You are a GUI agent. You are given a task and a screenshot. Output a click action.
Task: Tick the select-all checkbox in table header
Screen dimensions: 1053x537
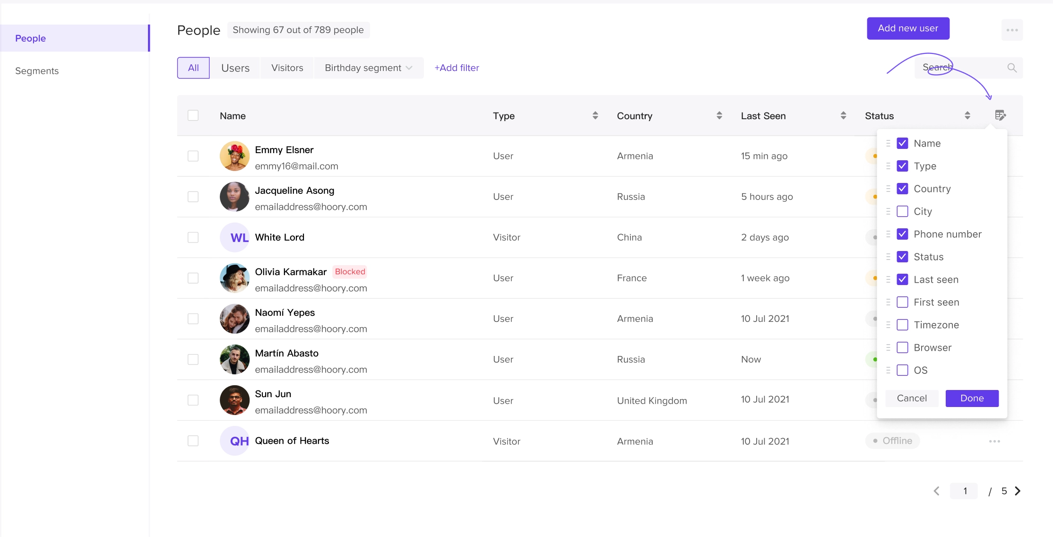pyautogui.click(x=193, y=115)
